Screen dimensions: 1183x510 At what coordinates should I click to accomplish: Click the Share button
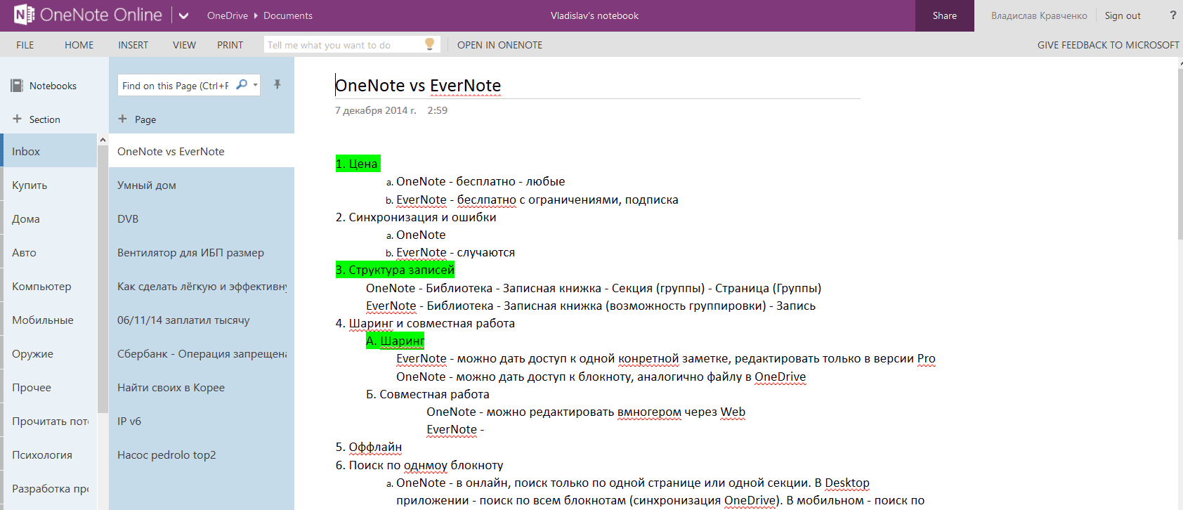point(944,15)
